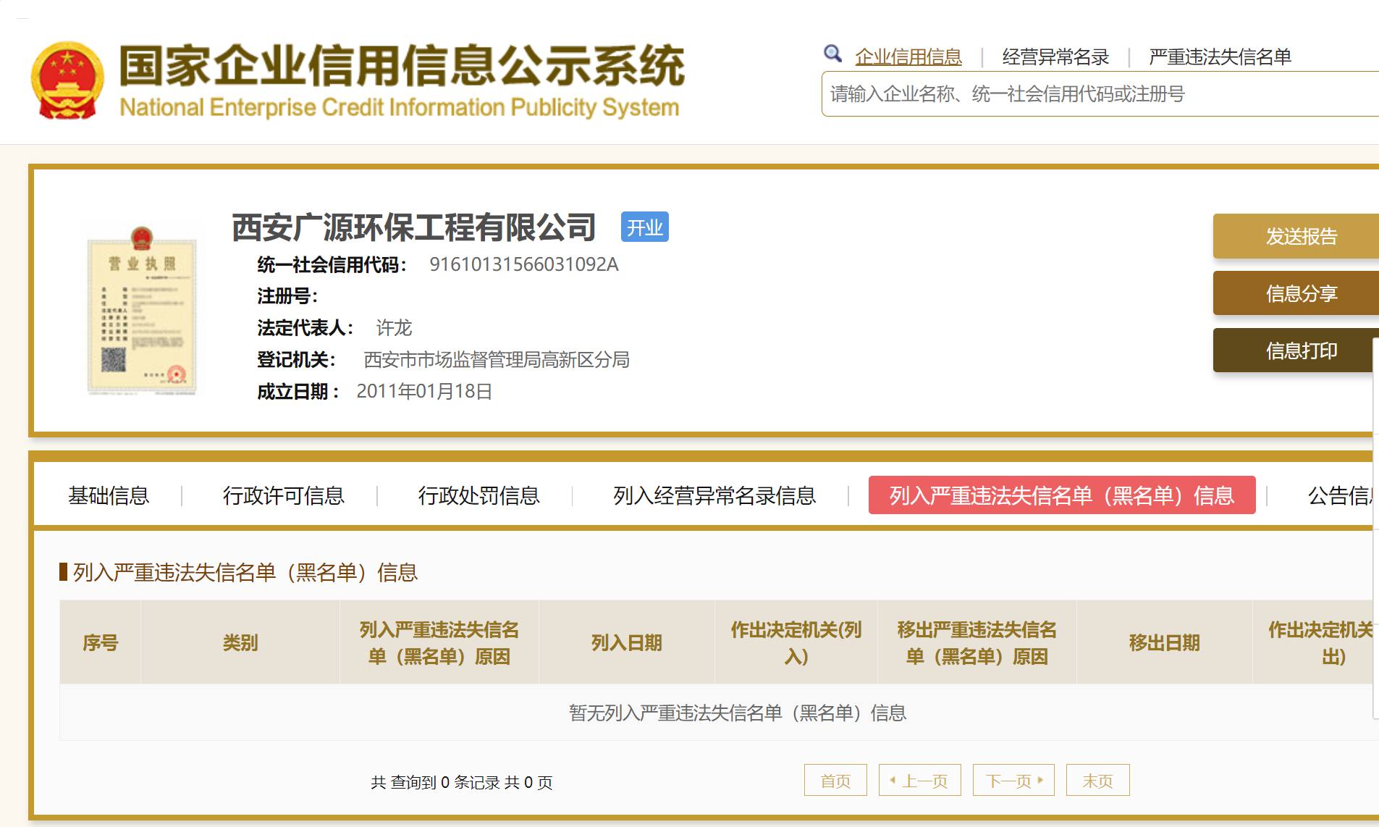Click the 序号 column header
Viewport: 1379px width, 827px height.
pos(101,642)
